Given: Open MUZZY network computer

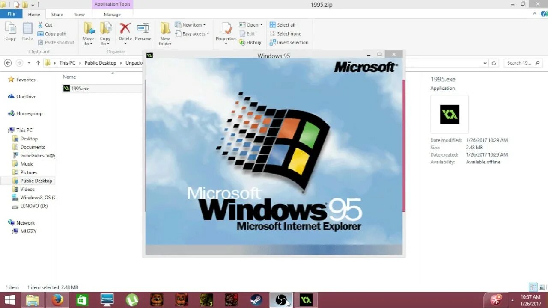Looking at the screenshot, I should coord(24,231).
